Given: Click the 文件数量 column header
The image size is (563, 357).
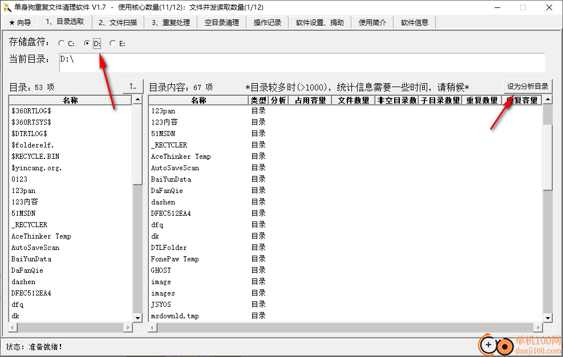Looking at the screenshot, I should tap(353, 100).
